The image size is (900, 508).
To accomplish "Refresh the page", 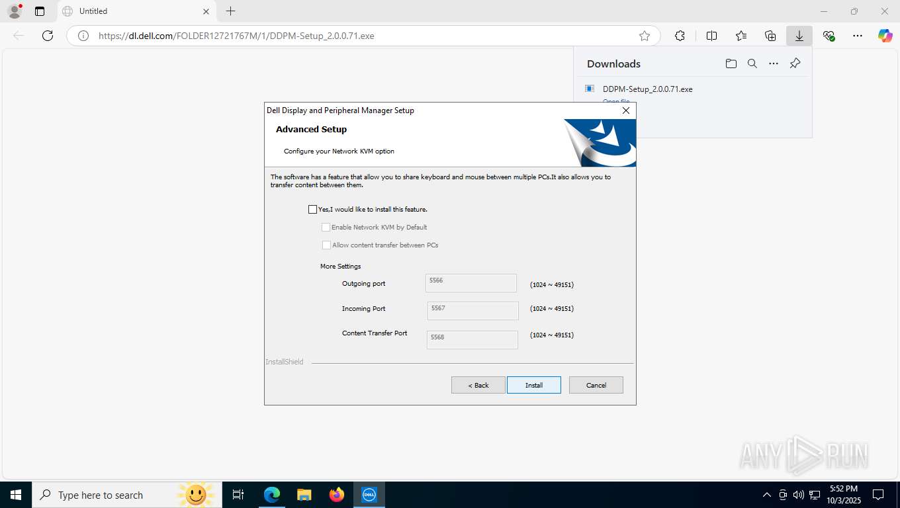I will pos(48,36).
